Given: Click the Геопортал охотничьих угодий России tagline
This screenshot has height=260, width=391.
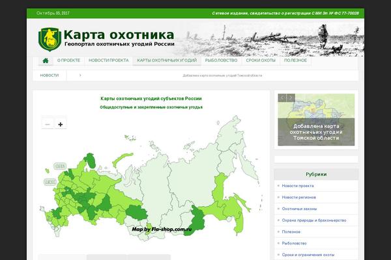Looking at the screenshot, I should coord(119,44).
